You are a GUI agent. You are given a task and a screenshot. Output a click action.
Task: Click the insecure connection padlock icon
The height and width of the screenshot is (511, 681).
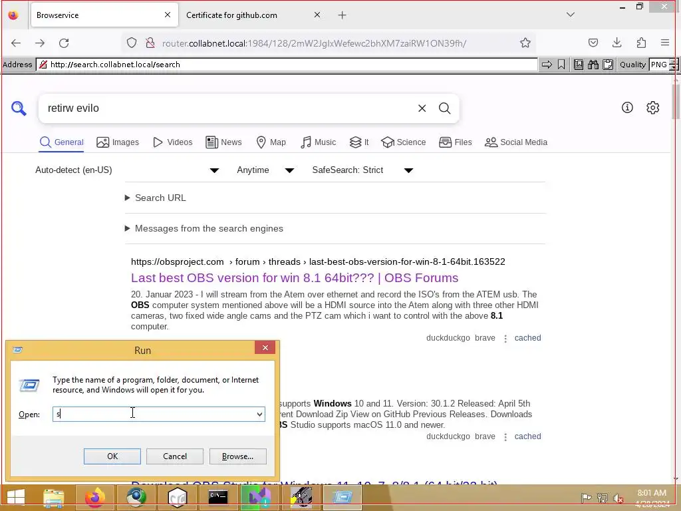pos(150,43)
